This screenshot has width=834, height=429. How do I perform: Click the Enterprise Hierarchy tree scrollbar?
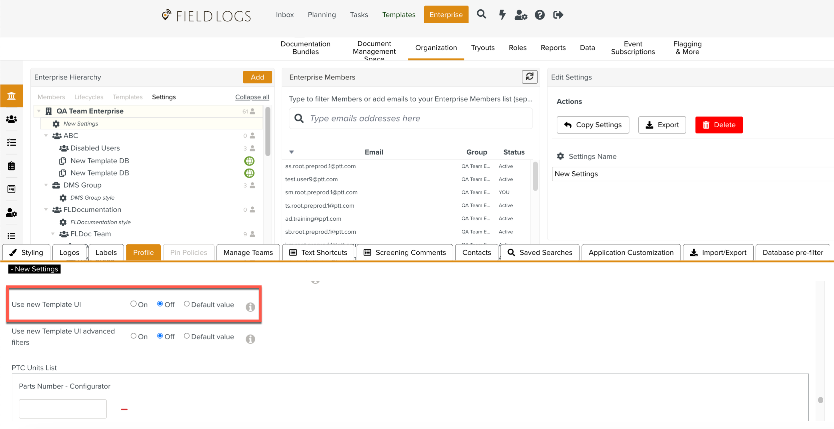point(268,132)
